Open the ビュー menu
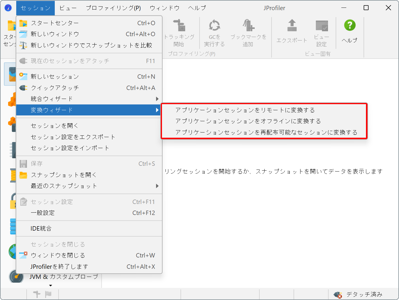Viewport: 399px width, 300px height. coord(68,8)
